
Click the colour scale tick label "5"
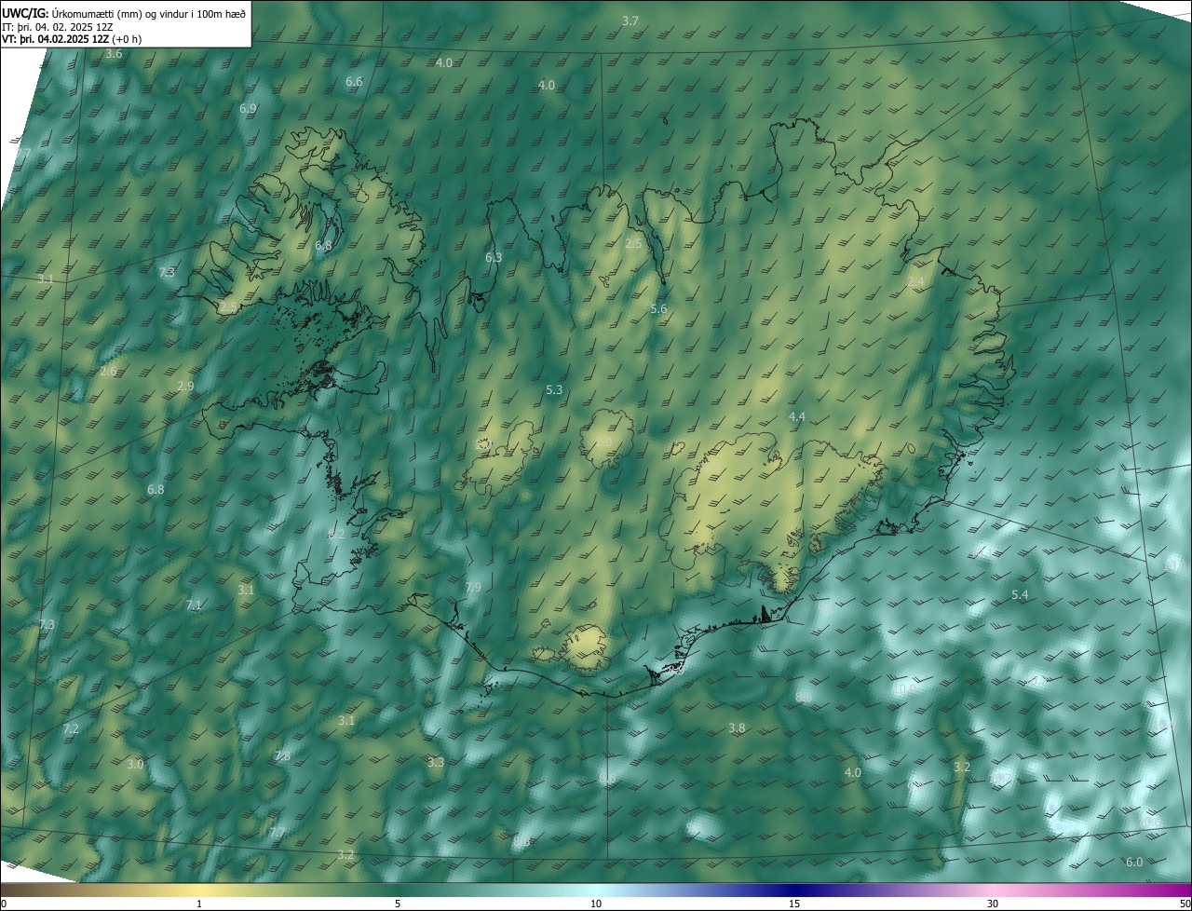click(x=398, y=904)
